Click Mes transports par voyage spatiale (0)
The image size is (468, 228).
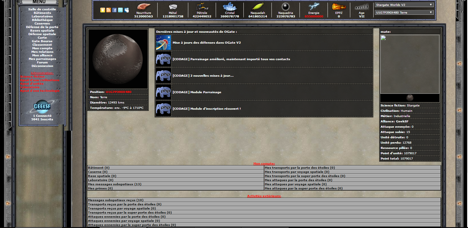(x=352, y=172)
